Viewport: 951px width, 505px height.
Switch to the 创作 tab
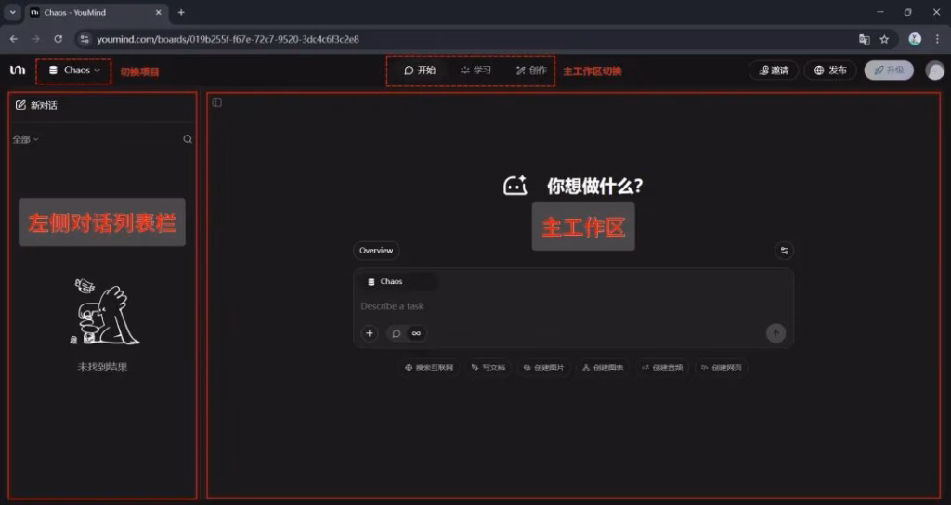tap(531, 71)
